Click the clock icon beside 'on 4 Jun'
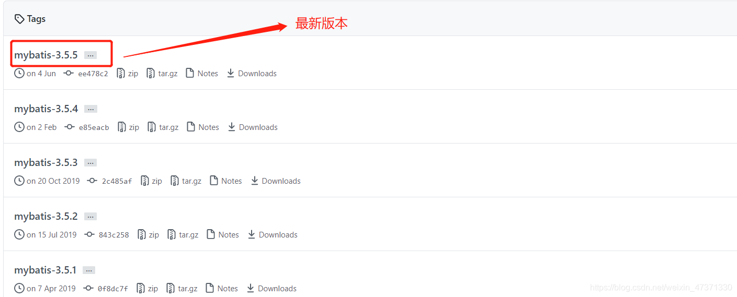 point(19,74)
